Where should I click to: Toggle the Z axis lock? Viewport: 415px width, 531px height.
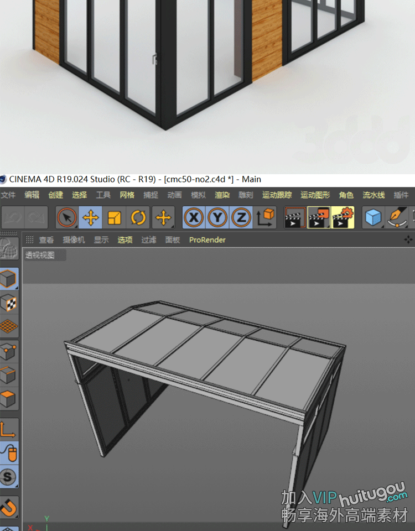(241, 217)
